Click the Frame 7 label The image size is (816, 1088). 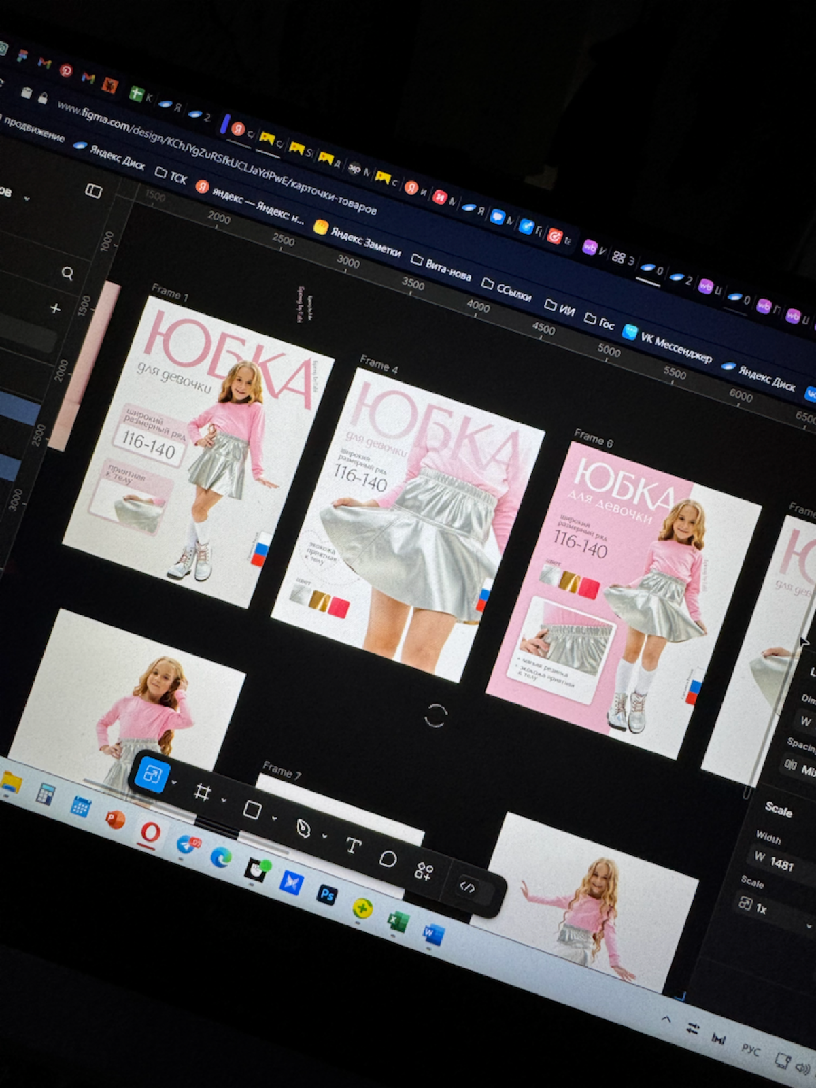click(x=282, y=770)
